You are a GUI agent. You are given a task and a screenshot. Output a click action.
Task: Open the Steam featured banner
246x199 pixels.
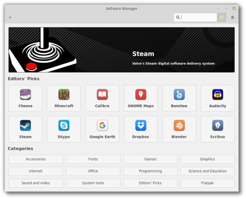pyautogui.click(x=122, y=50)
